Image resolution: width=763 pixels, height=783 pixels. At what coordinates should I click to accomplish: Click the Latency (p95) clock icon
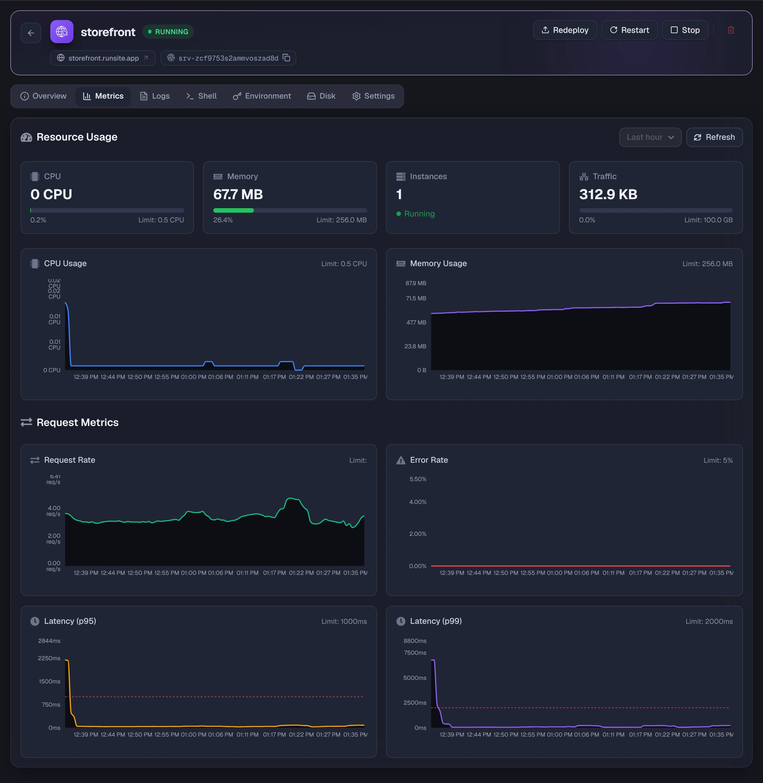35,621
